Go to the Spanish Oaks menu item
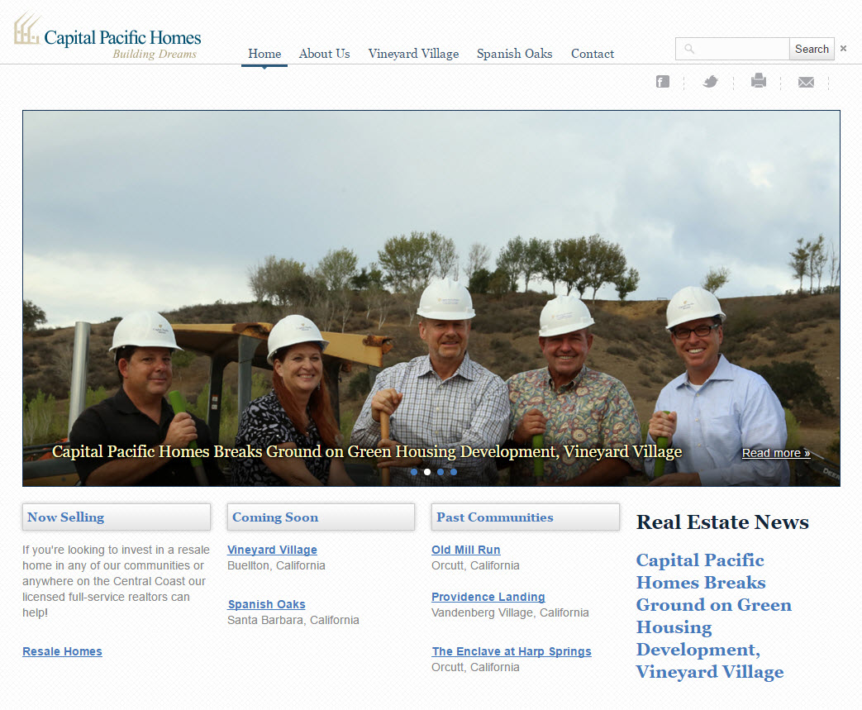The width and height of the screenshot is (862, 710). click(515, 54)
